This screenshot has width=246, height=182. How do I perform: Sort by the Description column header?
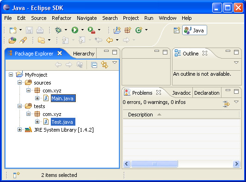[x=181, y=115]
